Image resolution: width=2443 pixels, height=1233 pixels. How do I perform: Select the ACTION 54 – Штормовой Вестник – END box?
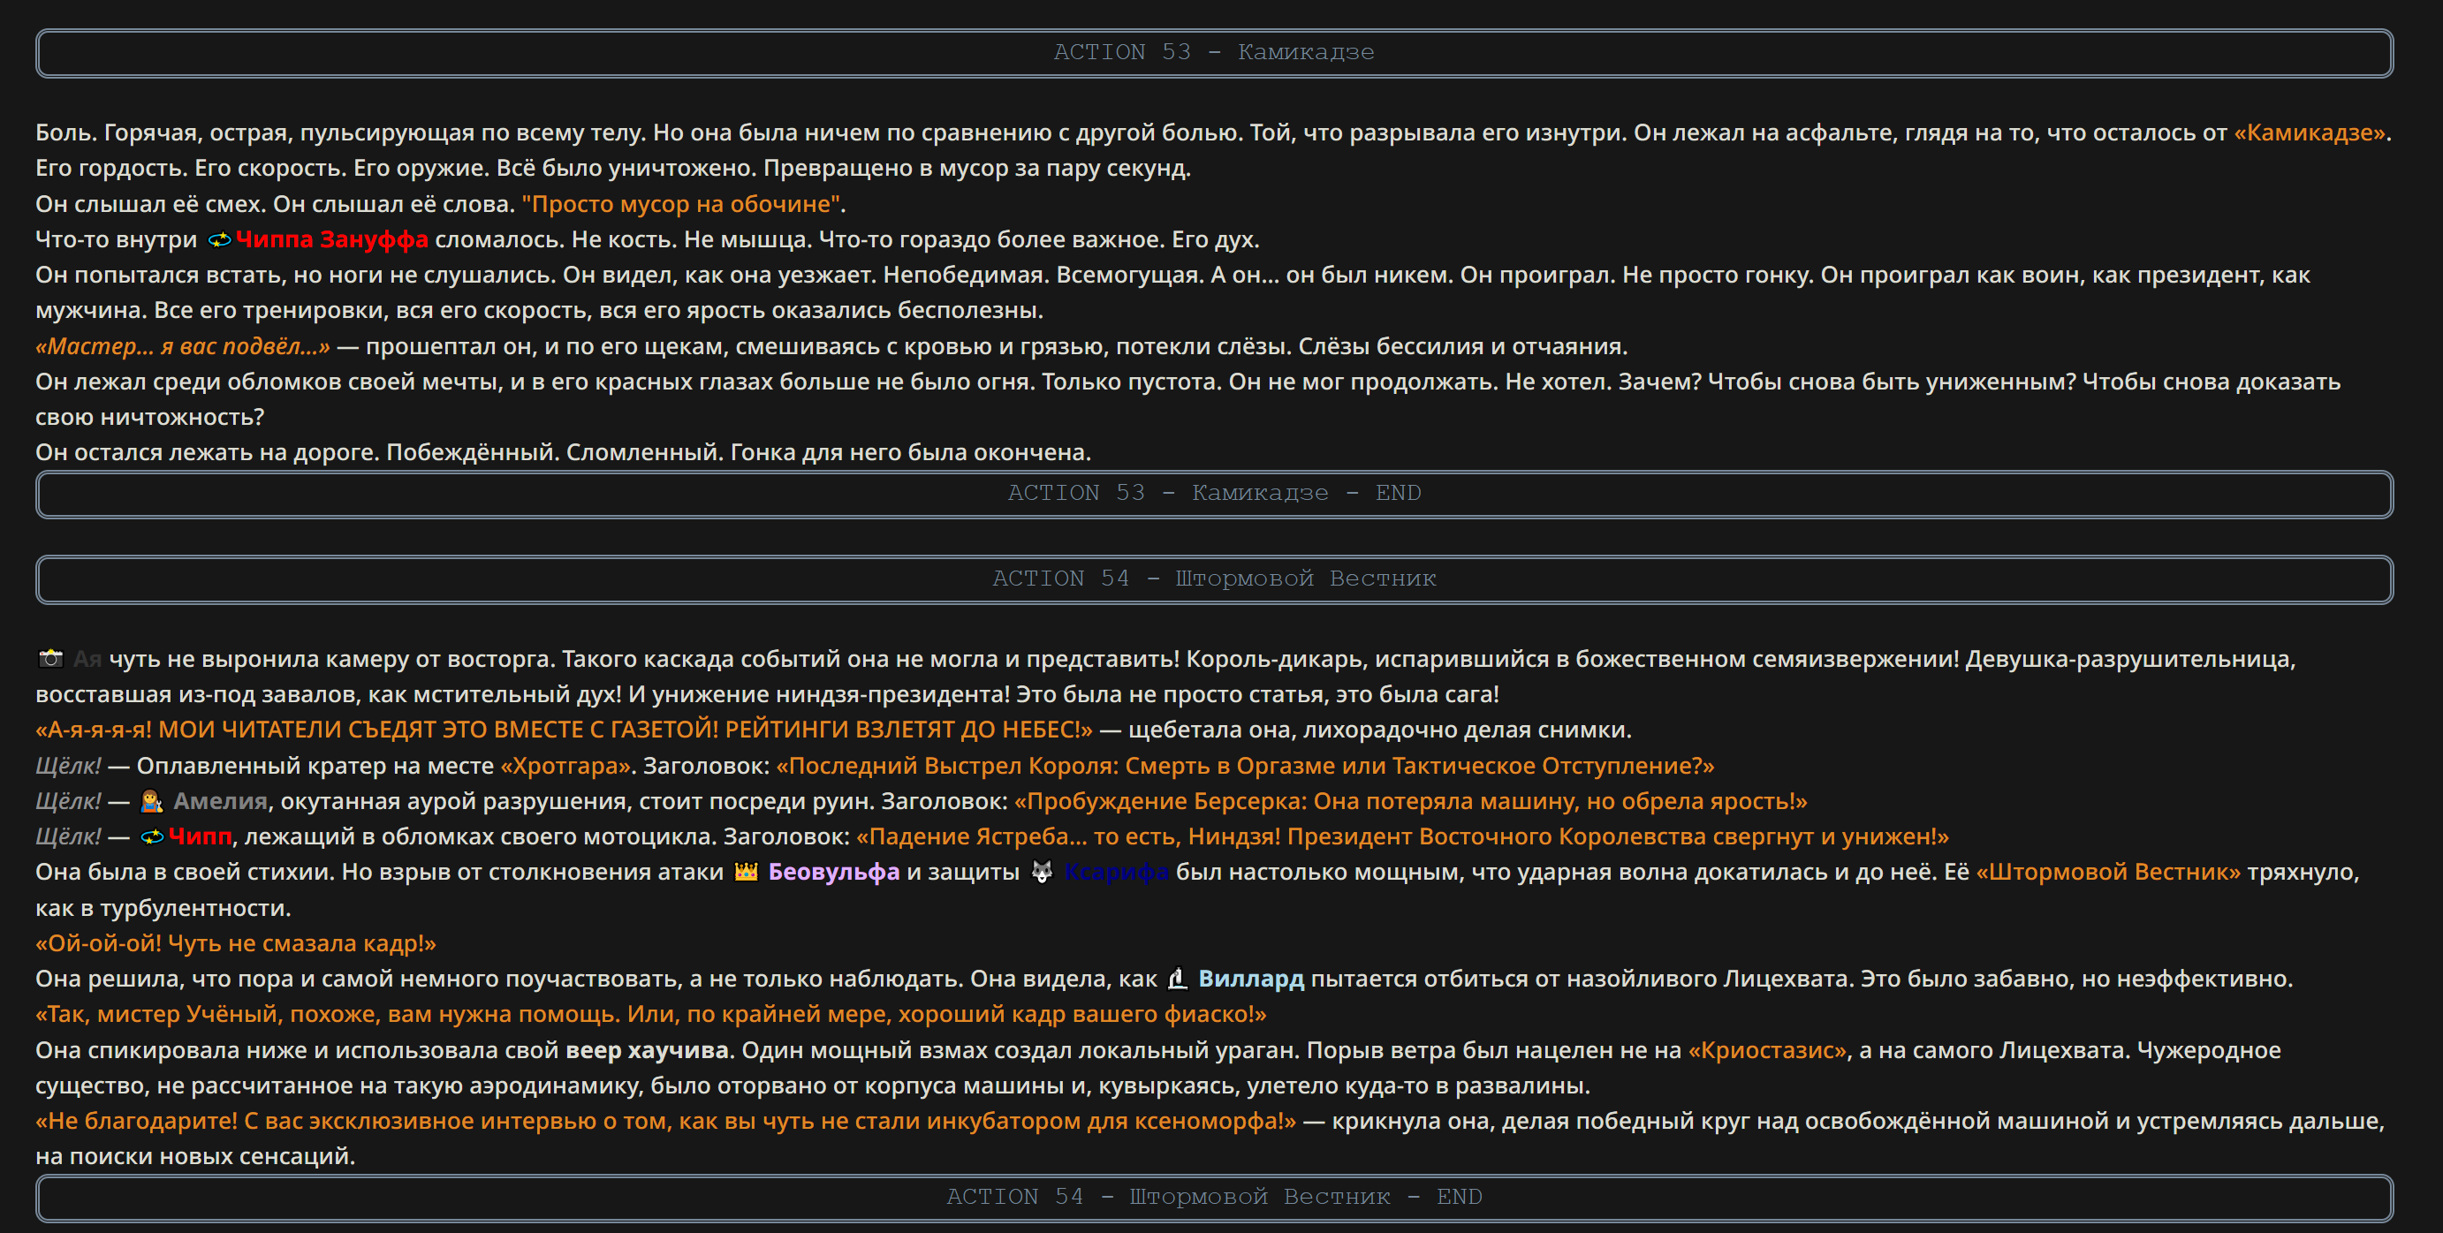(1214, 1198)
